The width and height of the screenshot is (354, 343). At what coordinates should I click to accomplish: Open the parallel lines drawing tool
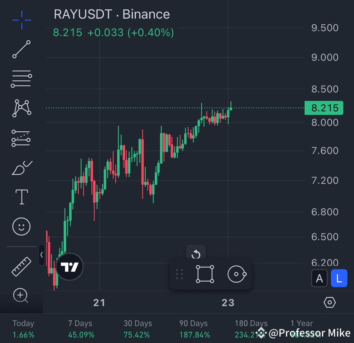(x=21, y=78)
